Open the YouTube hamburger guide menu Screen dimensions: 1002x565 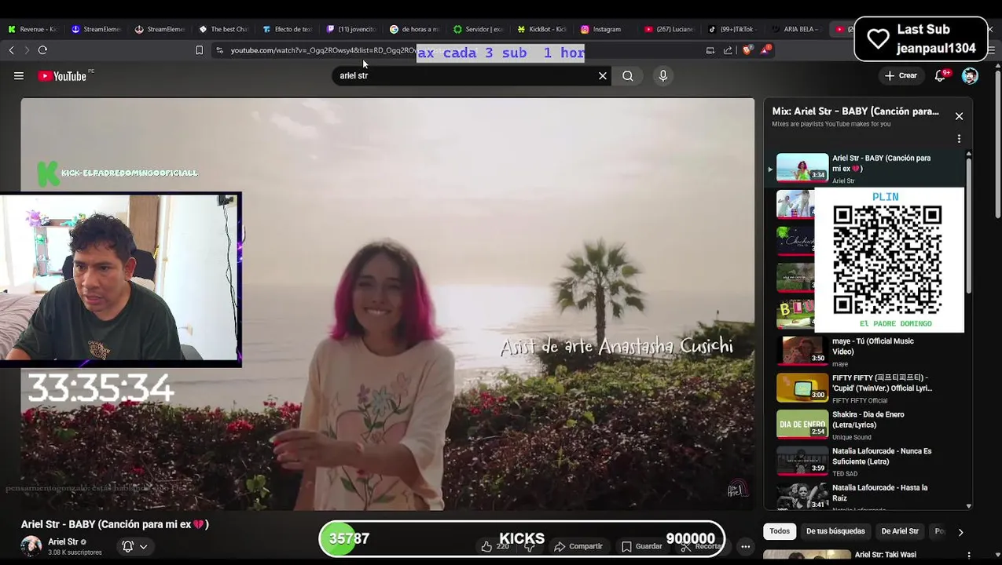pos(19,76)
